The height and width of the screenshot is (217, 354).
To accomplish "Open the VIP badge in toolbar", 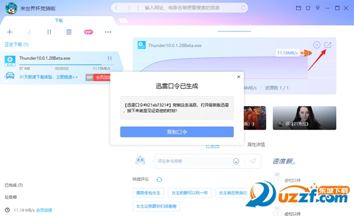I will tap(88, 32).
